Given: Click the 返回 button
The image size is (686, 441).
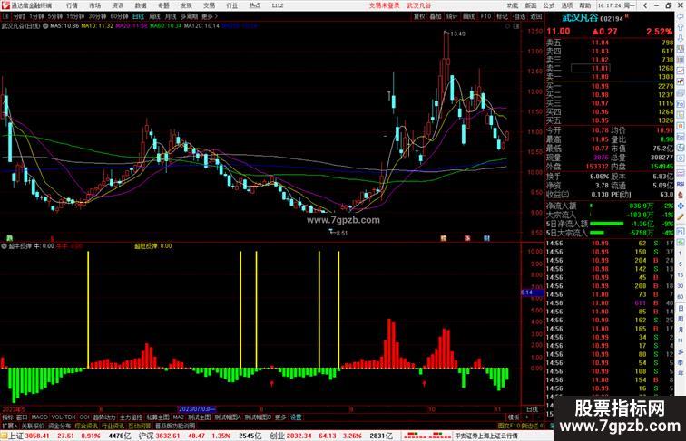Looking at the screenshot, I should click(x=536, y=16).
